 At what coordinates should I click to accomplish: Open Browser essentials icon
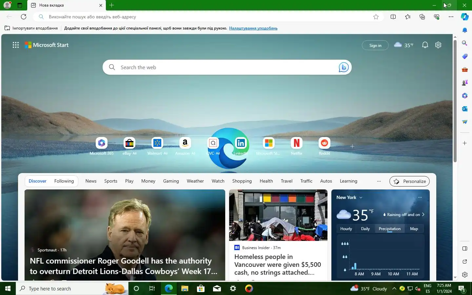437,17
